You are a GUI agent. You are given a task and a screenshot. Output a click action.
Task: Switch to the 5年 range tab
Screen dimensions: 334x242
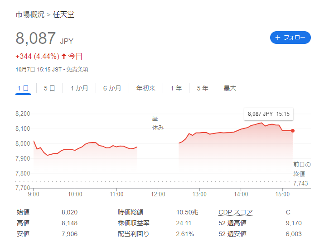point(203,88)
